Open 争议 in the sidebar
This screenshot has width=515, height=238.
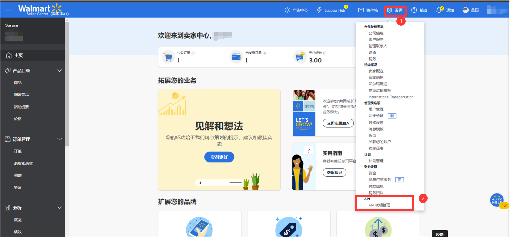18,188
